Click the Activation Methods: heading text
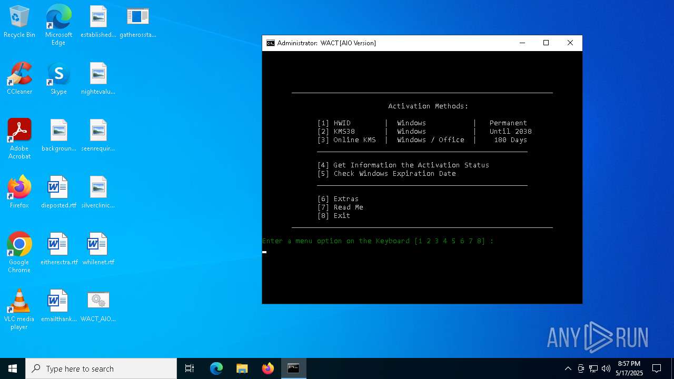 click(x=428, y=106)
